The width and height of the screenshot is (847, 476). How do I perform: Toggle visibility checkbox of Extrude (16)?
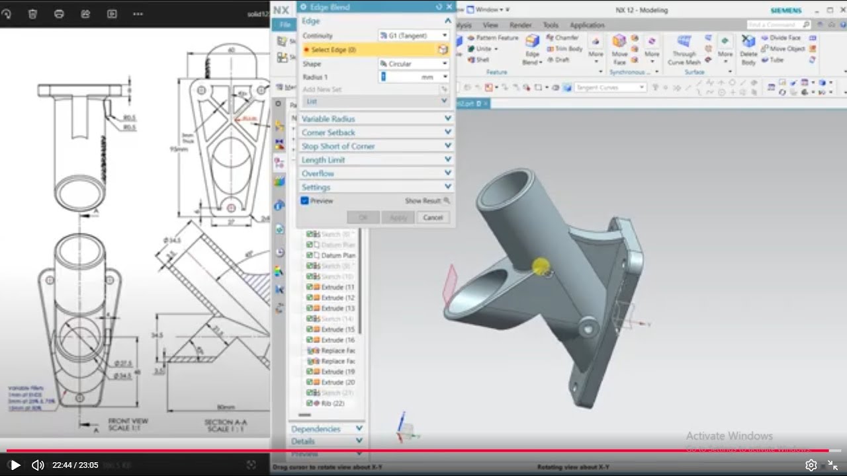310,340
